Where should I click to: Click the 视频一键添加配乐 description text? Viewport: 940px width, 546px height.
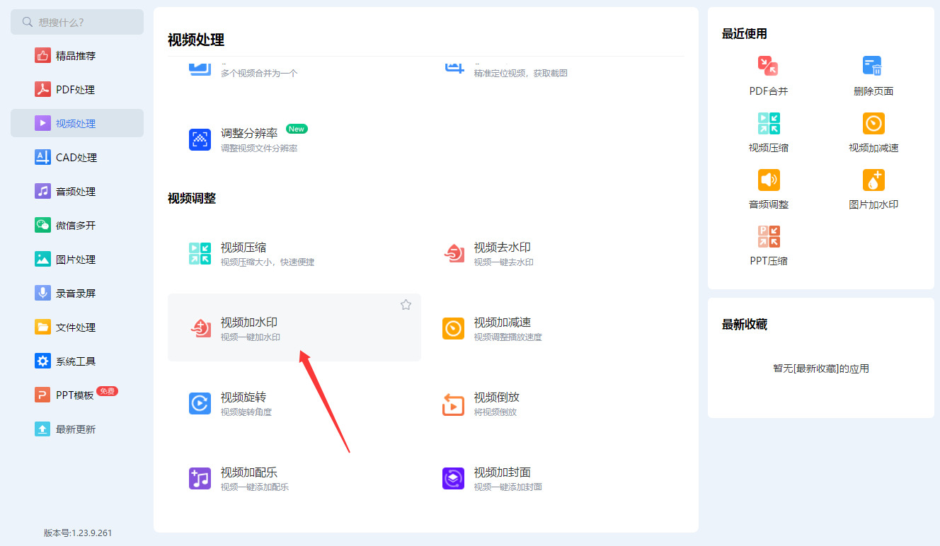click(255, 487)
